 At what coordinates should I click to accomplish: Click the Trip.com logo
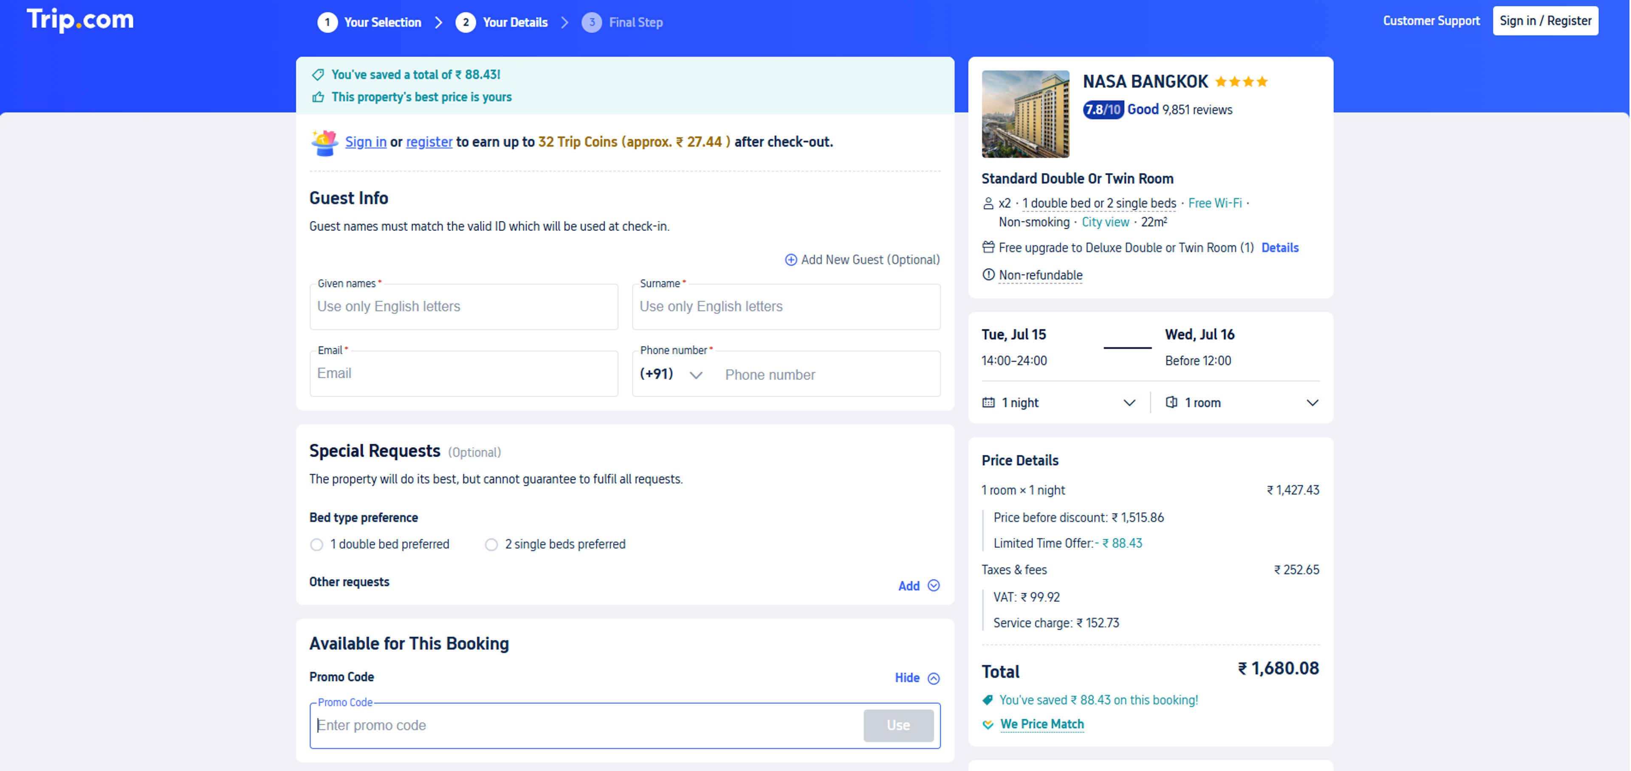[x=80, y=20]
